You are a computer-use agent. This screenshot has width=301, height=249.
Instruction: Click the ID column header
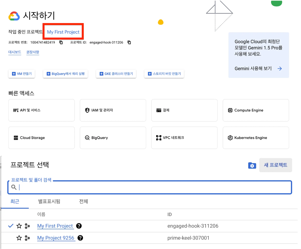[169, 214]
